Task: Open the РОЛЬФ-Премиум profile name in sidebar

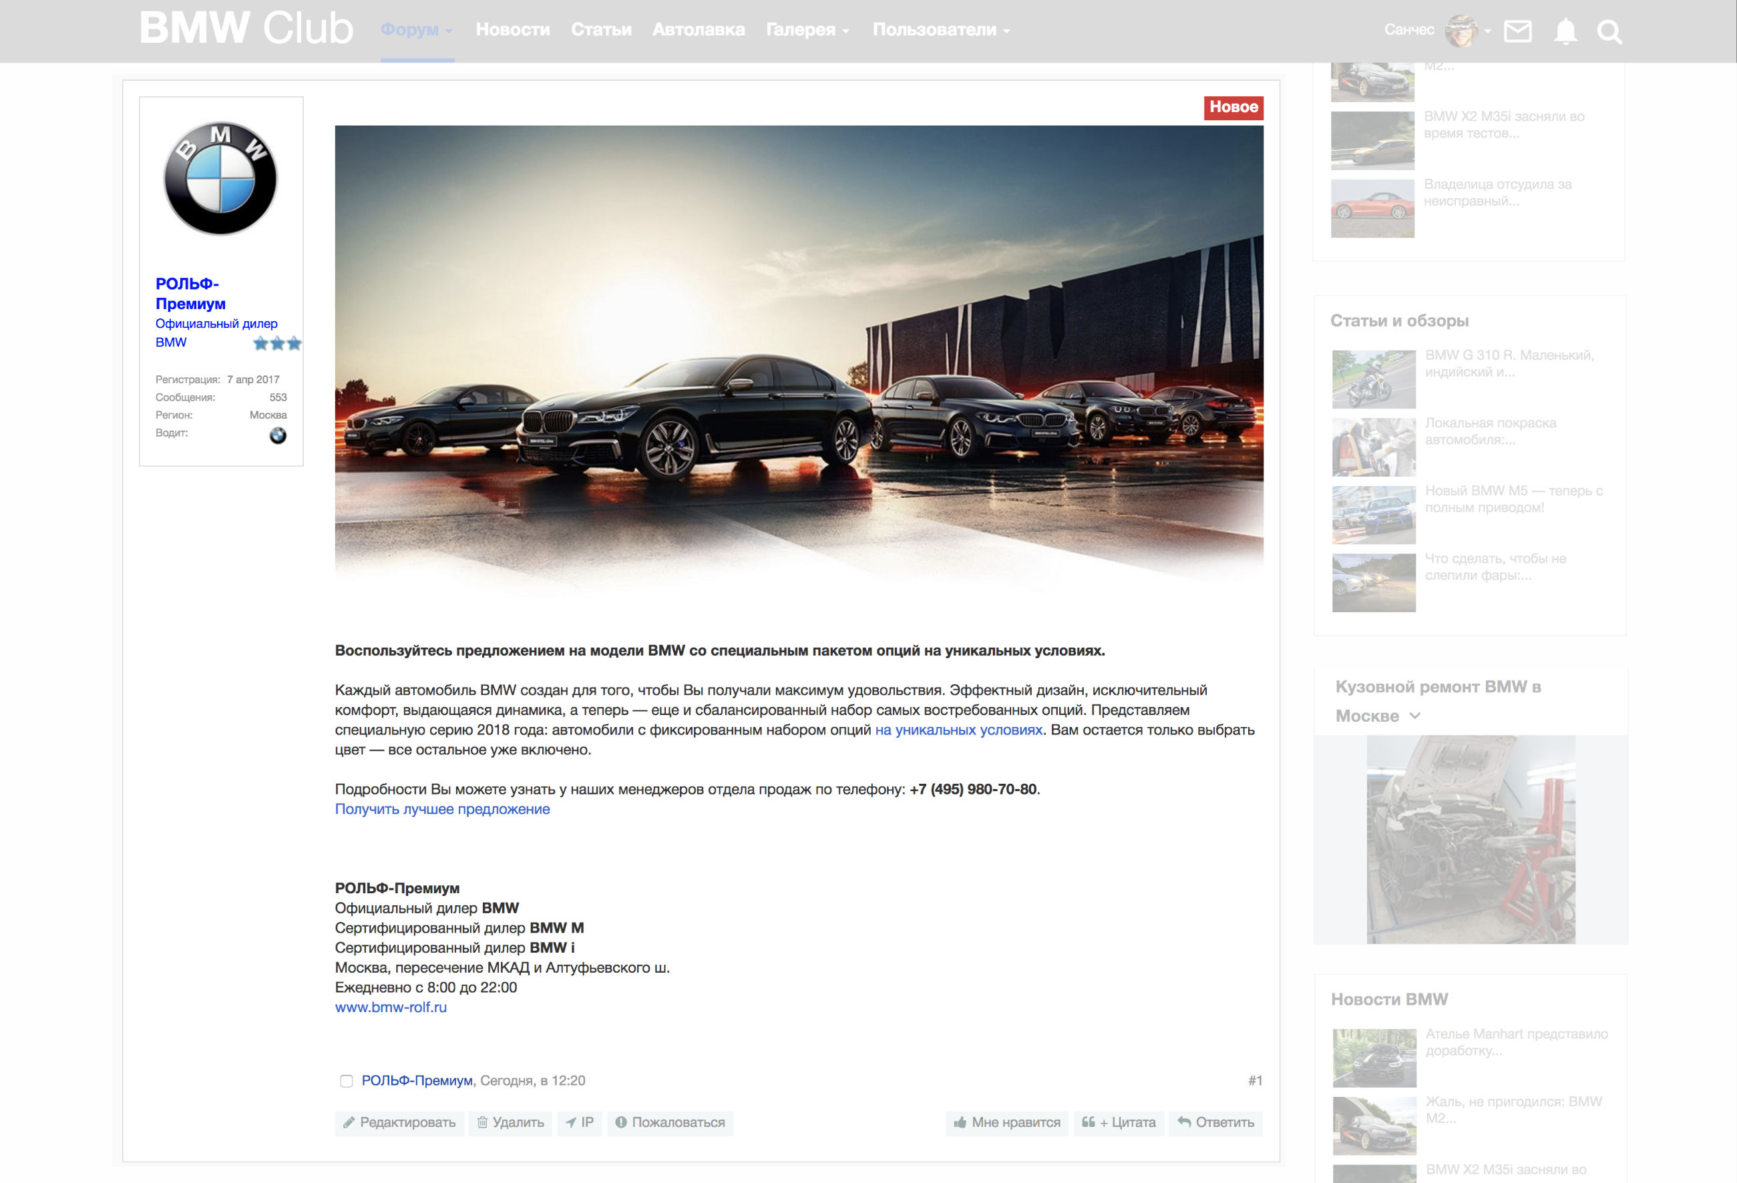Action: 190,294
